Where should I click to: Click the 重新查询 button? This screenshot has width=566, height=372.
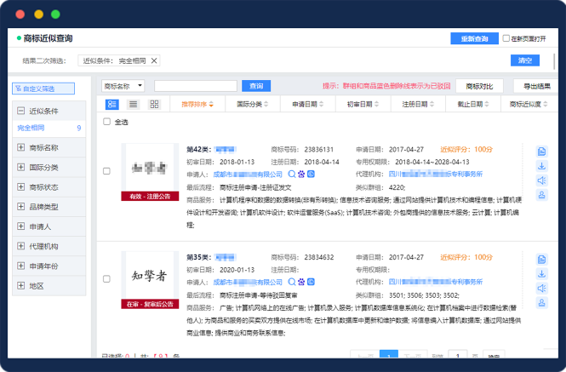coord(474,38)
